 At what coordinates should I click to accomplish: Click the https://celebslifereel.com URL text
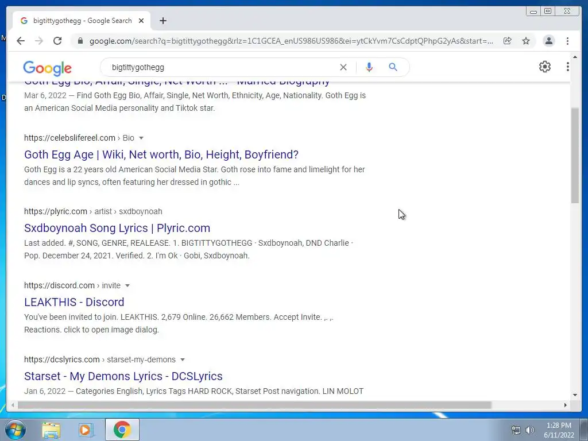coord(69,138)
